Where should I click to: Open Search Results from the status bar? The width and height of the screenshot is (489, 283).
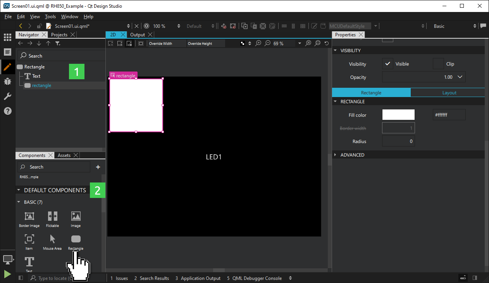(x=152, y=278)
